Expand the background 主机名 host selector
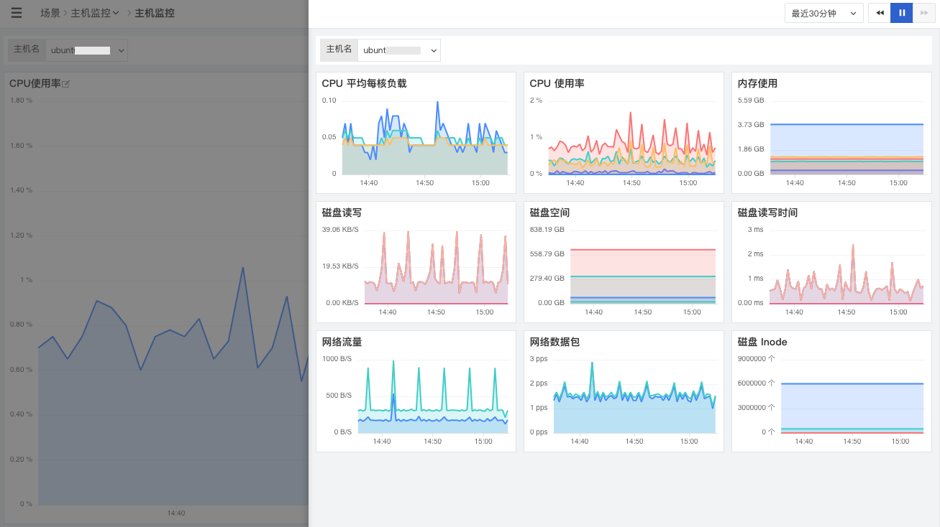This screenshot has height=527, width=940. 86,50
